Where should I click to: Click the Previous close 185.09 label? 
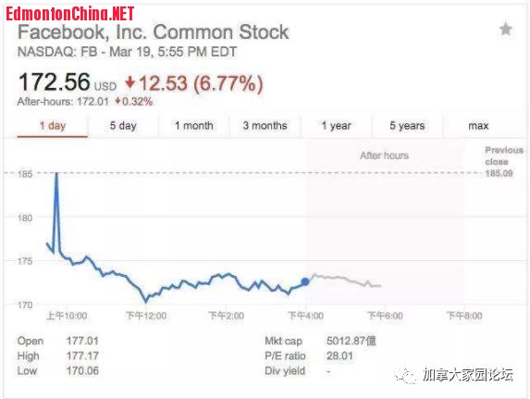pos(503,162)
